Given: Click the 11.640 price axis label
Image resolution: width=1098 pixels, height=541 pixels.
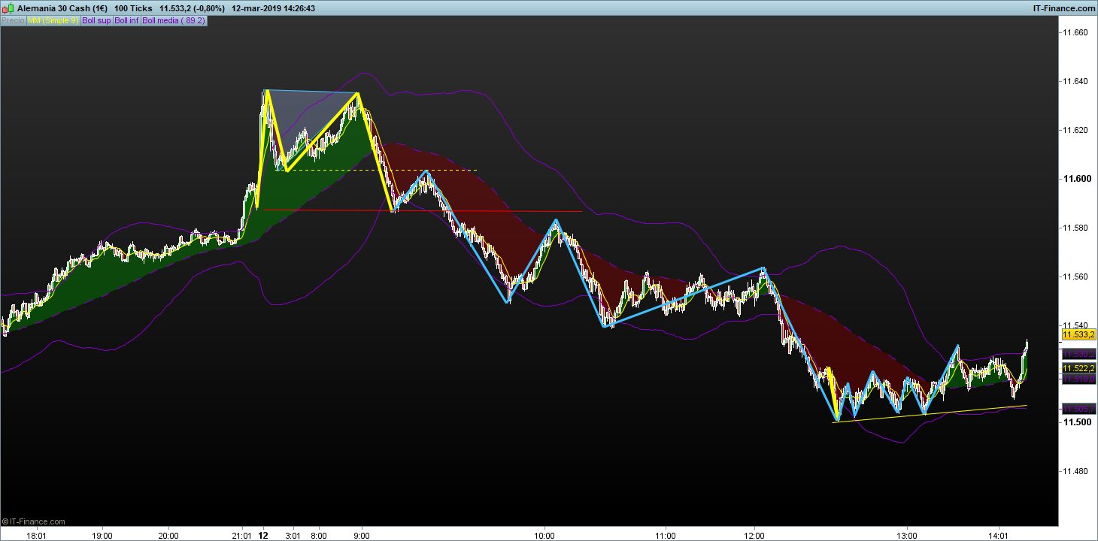Looking at the screenshot, I should [1074, 81].
